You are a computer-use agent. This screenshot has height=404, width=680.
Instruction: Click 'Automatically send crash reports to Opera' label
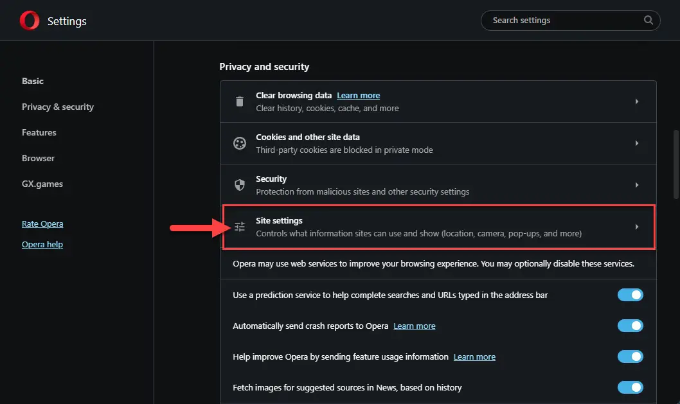(310, 326)
